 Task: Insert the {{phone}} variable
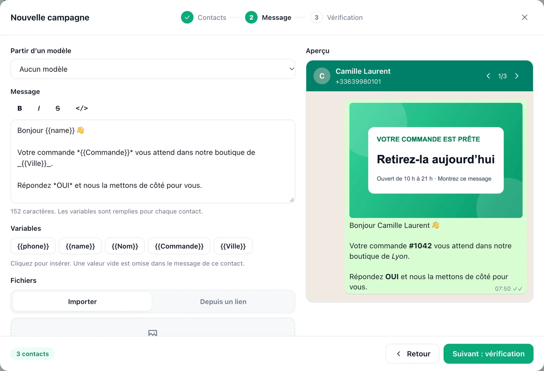pos(33,246)
